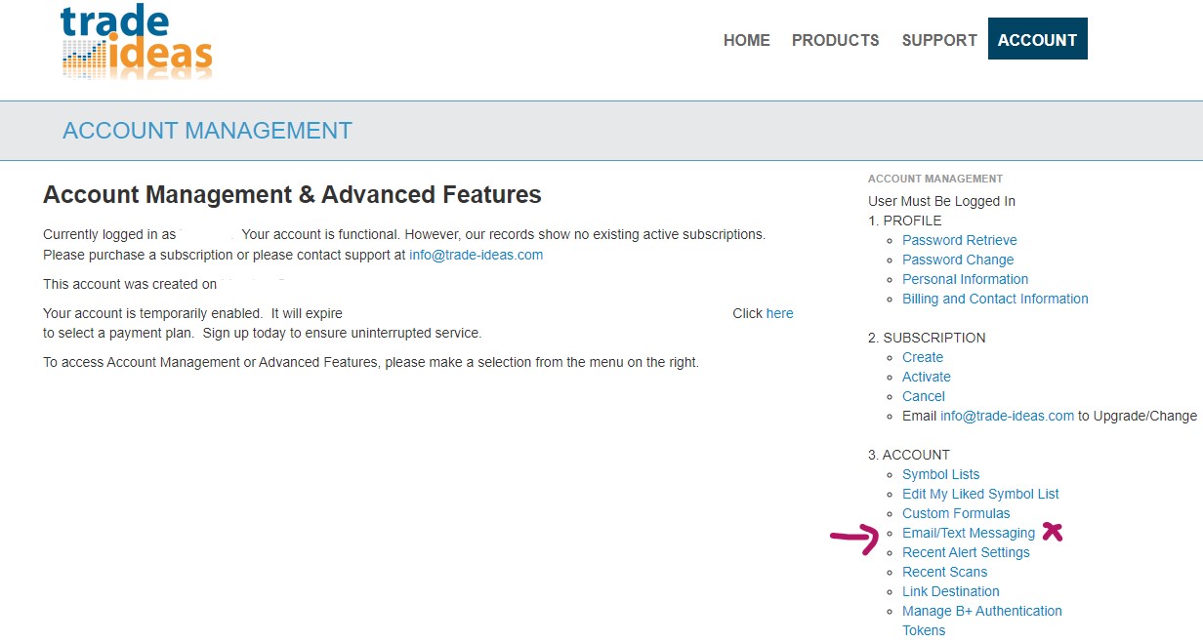Screen dimensions: 1203x642
Task: Open the Email/Text Messaging link
Action: click(x=969, y=533)
